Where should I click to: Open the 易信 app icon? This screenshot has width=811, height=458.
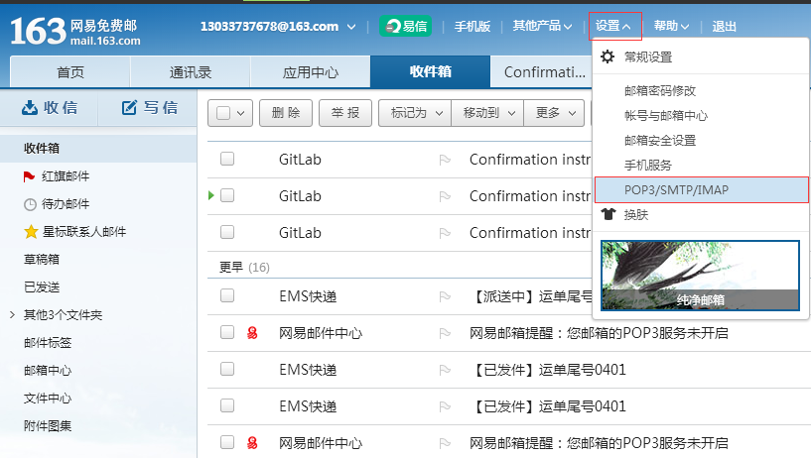click(405, 26)
